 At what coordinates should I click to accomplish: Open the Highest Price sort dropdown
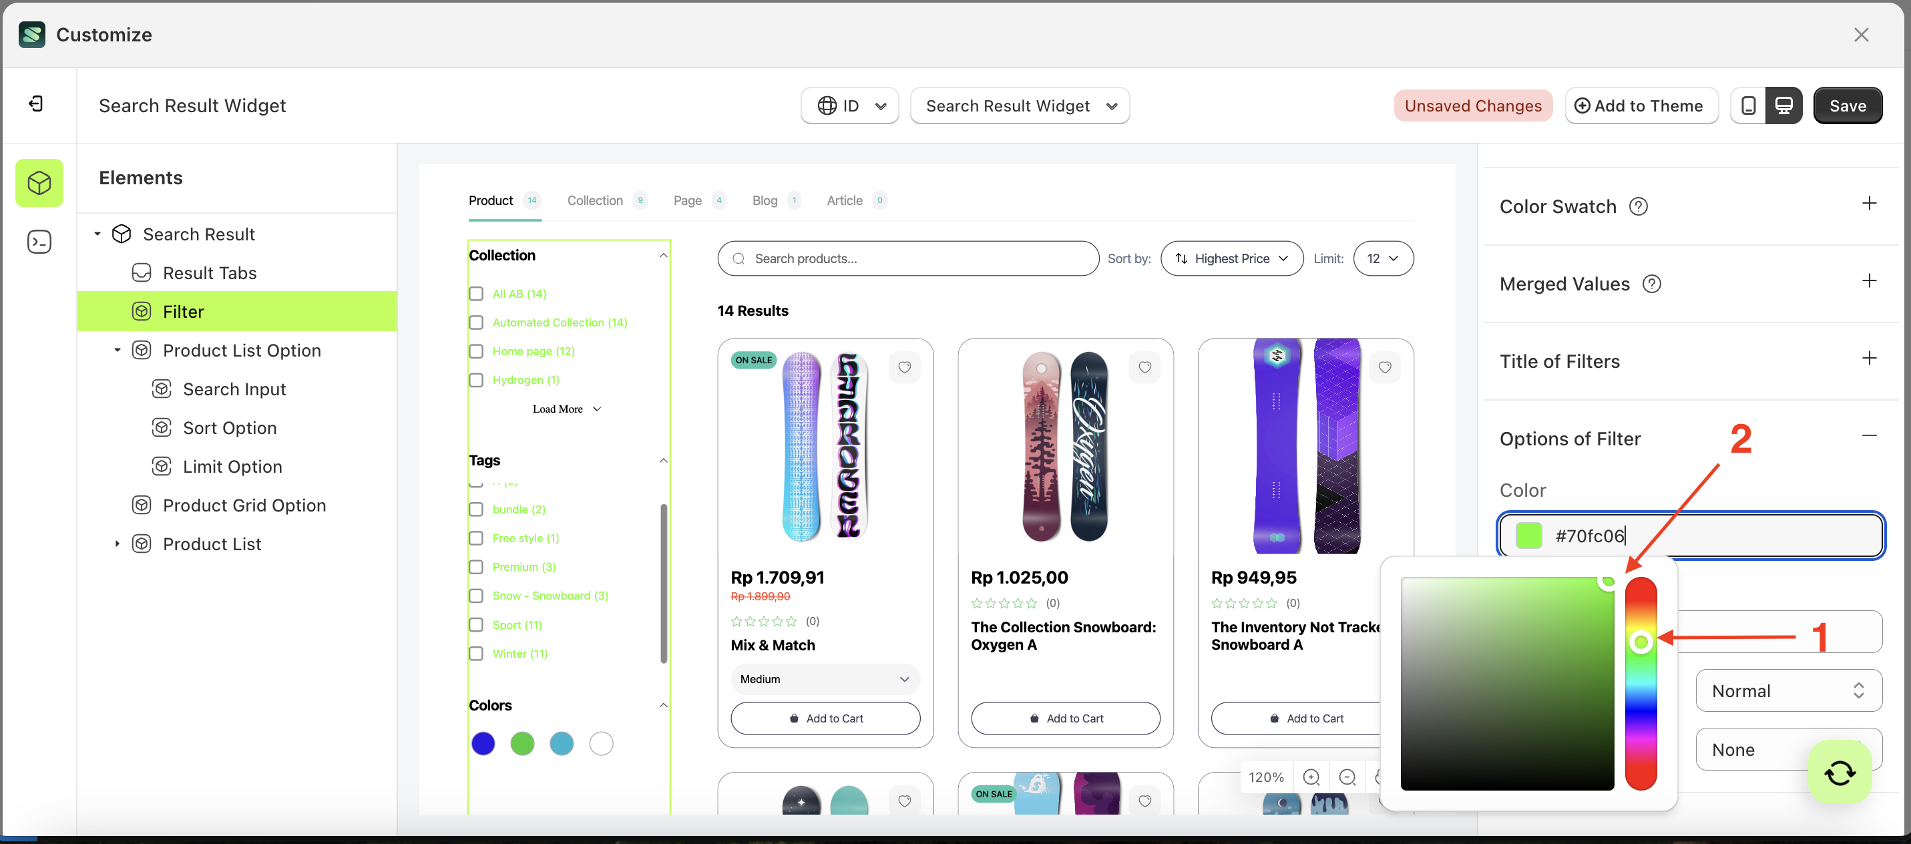point(1231,258)
